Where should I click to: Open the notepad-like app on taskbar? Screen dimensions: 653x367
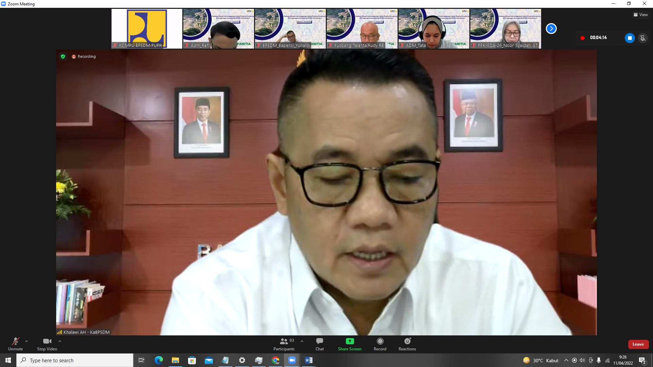coord(225,360)
